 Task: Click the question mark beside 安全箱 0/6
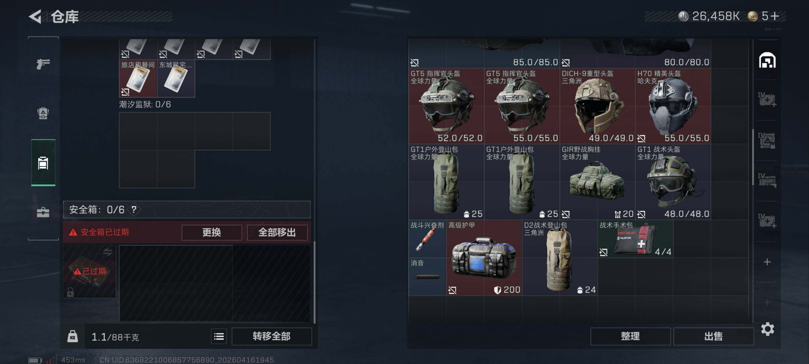134,209
